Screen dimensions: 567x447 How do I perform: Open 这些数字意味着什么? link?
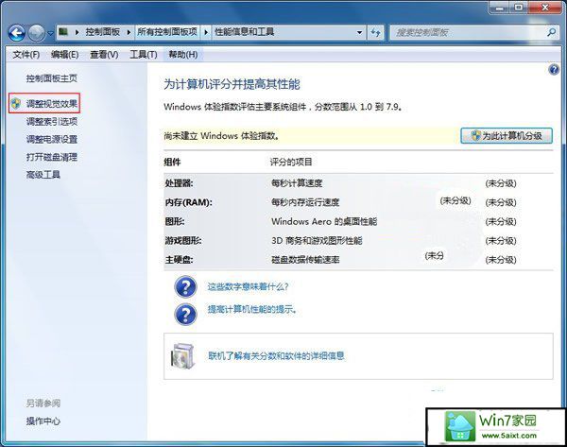(248, 286)
